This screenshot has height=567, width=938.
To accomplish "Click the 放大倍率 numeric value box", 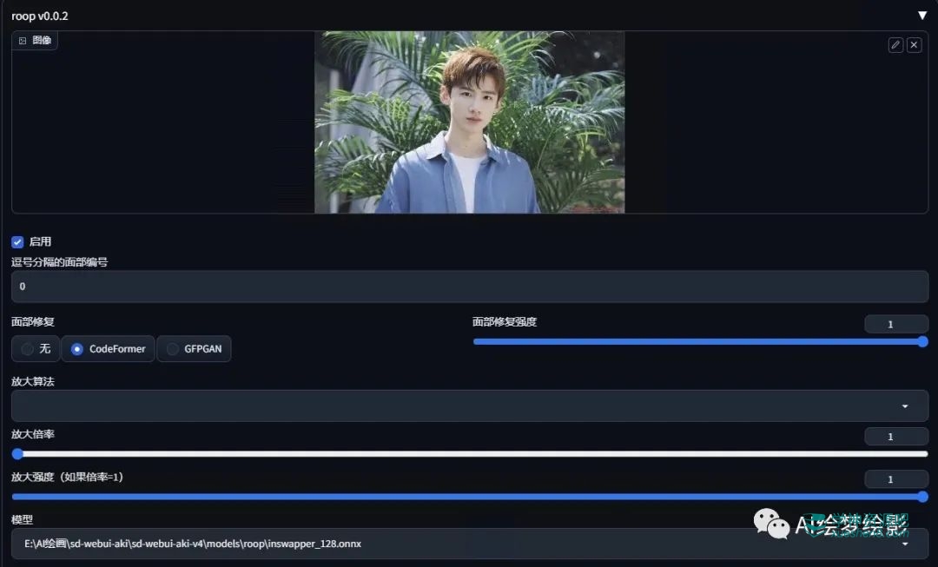I will click(x=896, y=437).
